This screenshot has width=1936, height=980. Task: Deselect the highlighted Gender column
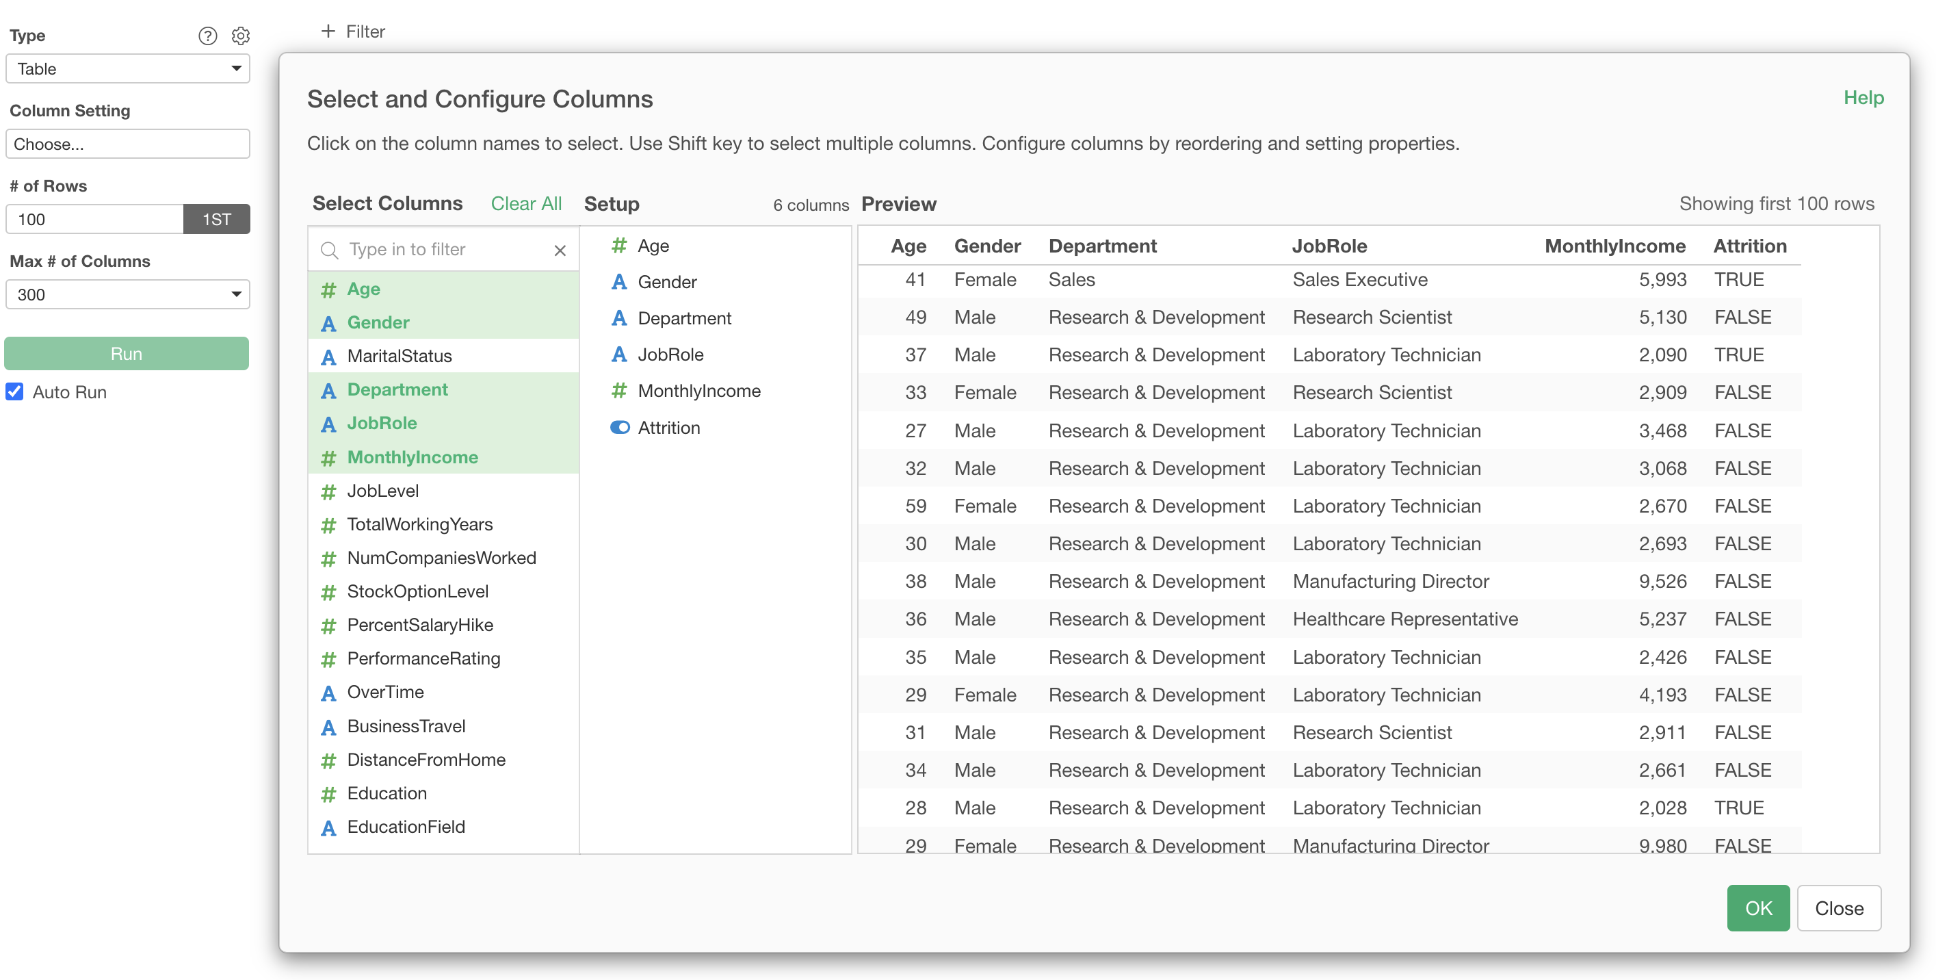(x=378, y=322)
